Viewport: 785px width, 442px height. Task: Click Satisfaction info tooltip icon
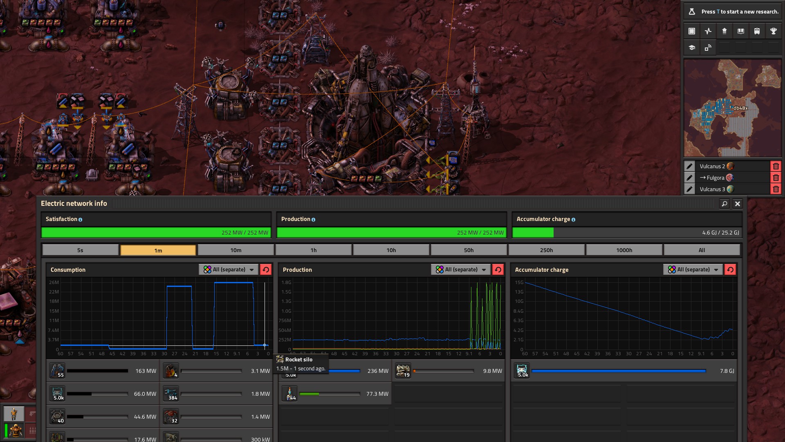(80, 220)
